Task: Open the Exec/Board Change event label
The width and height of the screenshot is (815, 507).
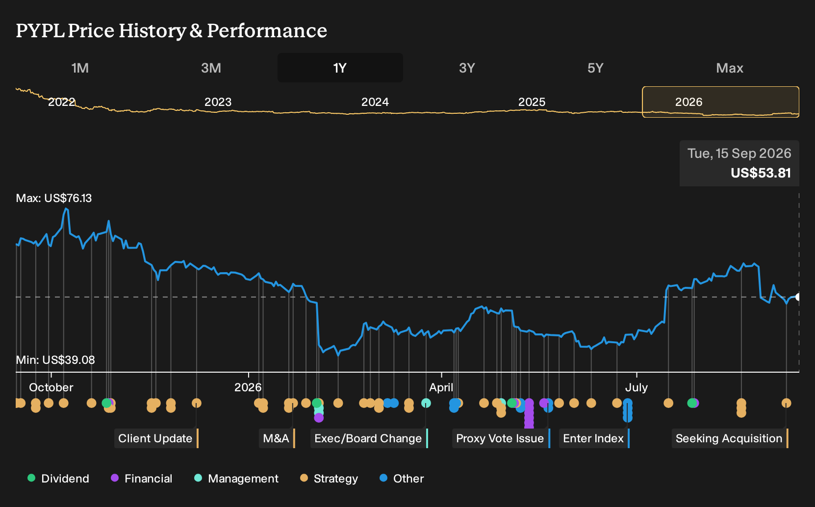Action: coord(369,438)
